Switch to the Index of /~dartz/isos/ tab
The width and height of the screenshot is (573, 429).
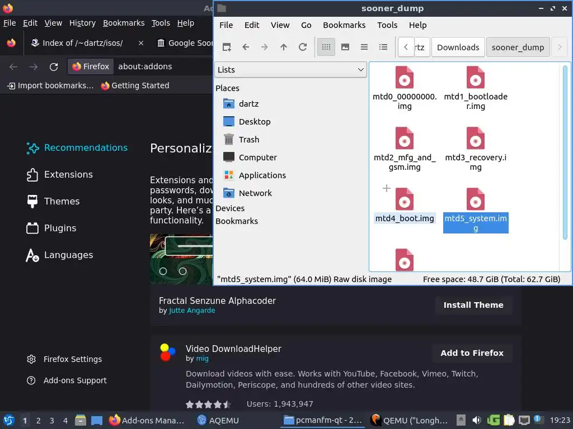82,43
